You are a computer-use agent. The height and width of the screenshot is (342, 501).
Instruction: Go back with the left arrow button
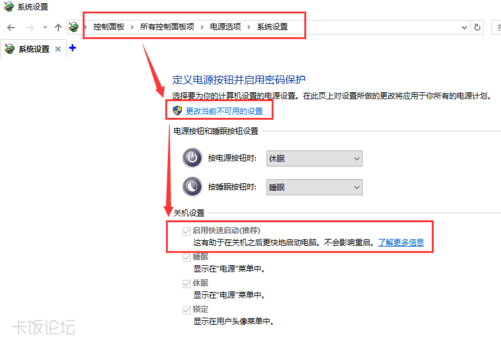pyautogui.click(x=11, y=28)
